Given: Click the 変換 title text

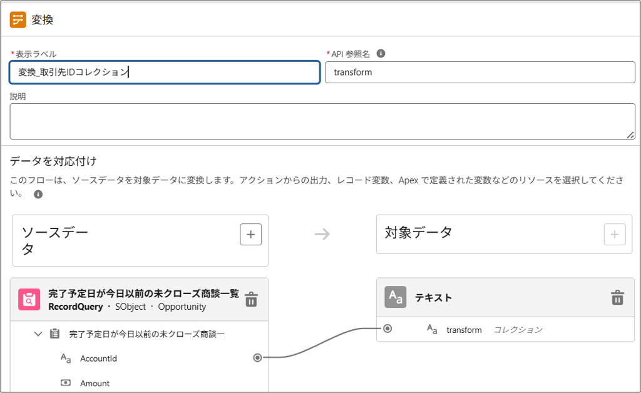Looking at the screenshot, I should click(43, 19).
